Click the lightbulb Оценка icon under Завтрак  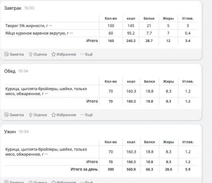tap(31, 54)
